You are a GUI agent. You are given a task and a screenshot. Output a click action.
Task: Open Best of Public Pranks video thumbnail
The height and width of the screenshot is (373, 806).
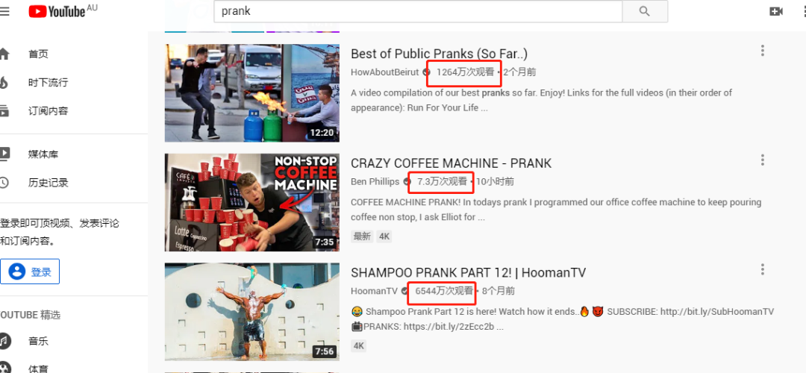[x=252, y=93]
